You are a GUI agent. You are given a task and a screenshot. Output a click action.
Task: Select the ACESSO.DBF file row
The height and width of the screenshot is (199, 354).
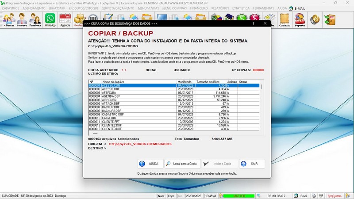coord(174,89)
